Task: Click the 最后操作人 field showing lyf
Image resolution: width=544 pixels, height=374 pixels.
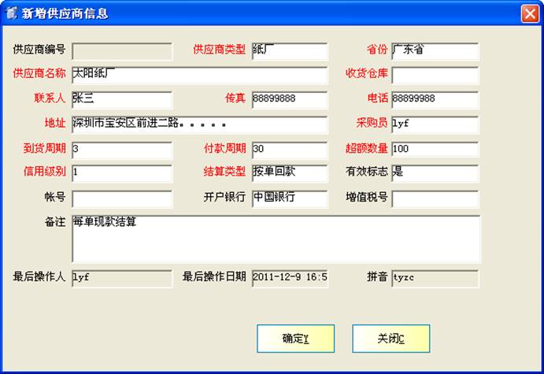Action: click(122, 279)
